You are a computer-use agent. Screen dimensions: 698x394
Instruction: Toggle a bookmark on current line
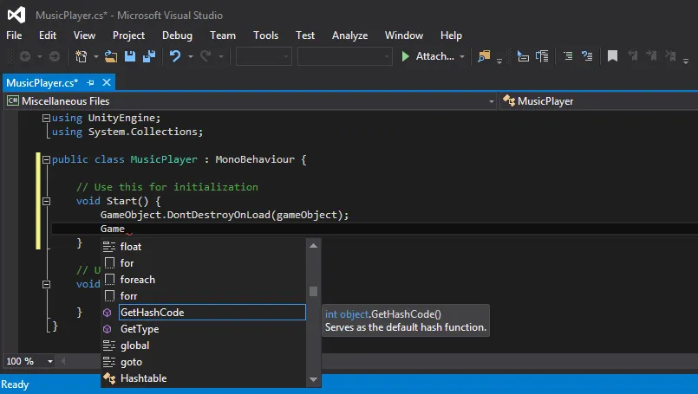click(x=612, y=56)
